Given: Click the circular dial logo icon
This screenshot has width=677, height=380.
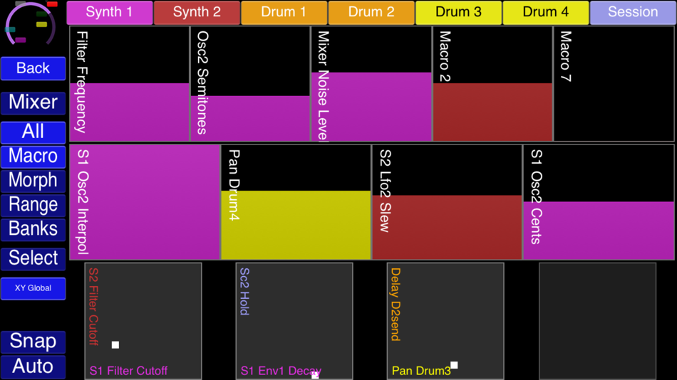Looking at the screenshot, I should (x=31, y=23).
